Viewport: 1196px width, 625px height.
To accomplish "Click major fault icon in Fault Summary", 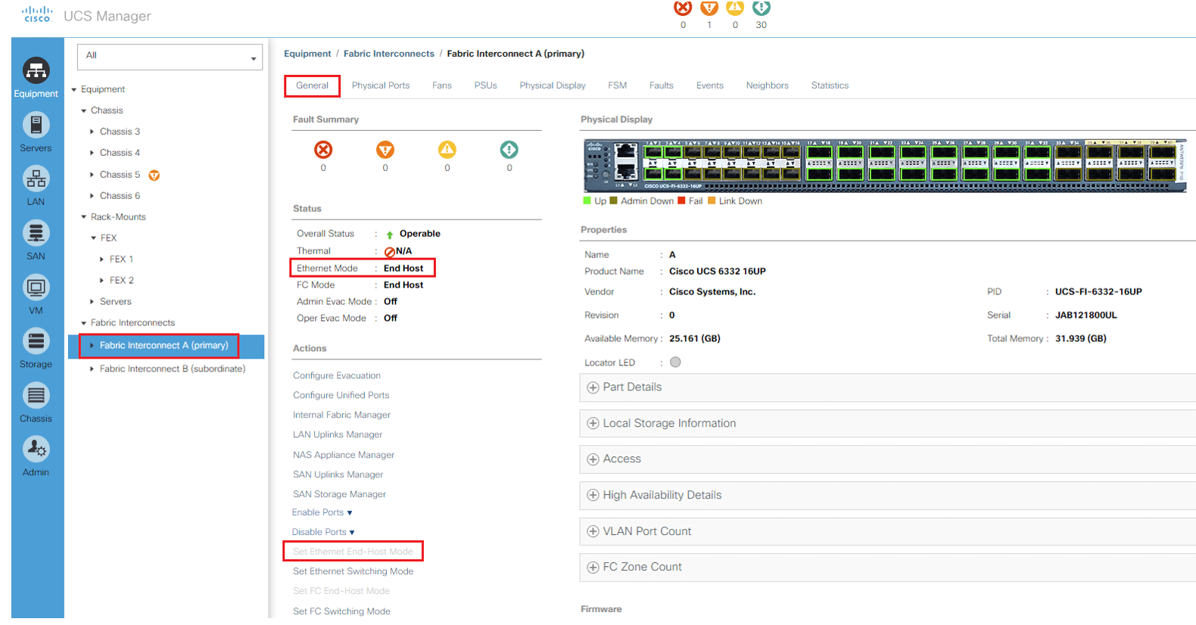I will point(385,150).
